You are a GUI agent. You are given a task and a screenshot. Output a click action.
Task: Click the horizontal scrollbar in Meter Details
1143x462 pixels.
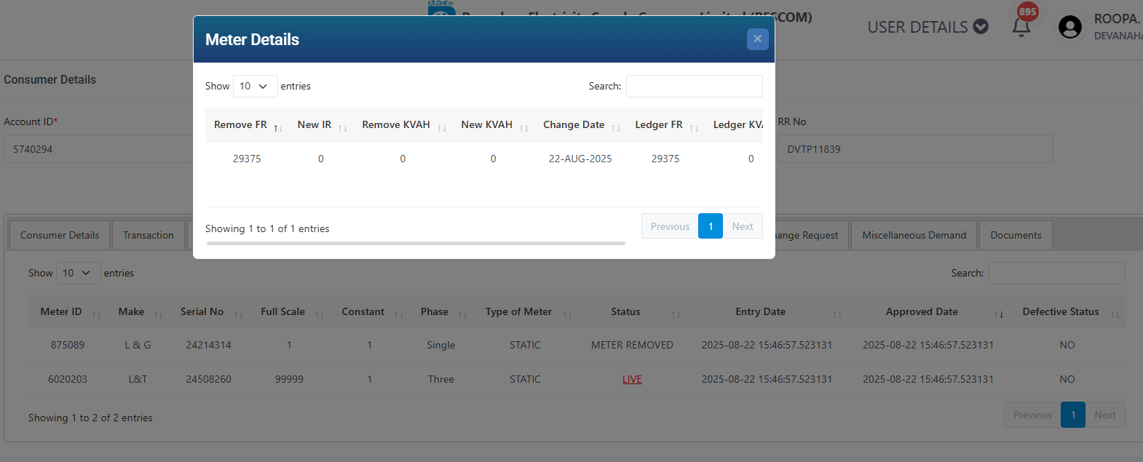[416, 243]
